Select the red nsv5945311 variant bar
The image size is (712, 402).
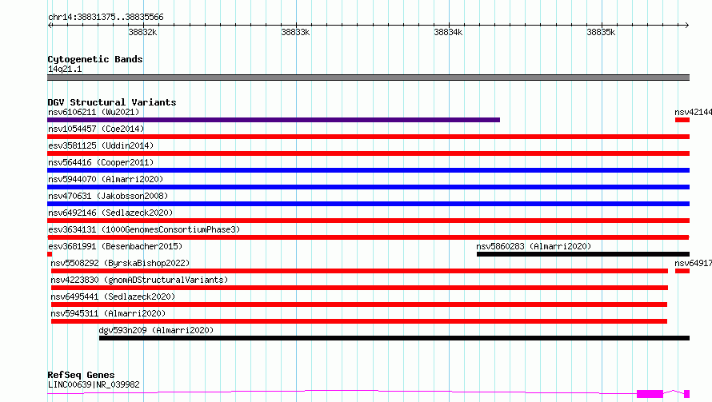pos(358,321)
